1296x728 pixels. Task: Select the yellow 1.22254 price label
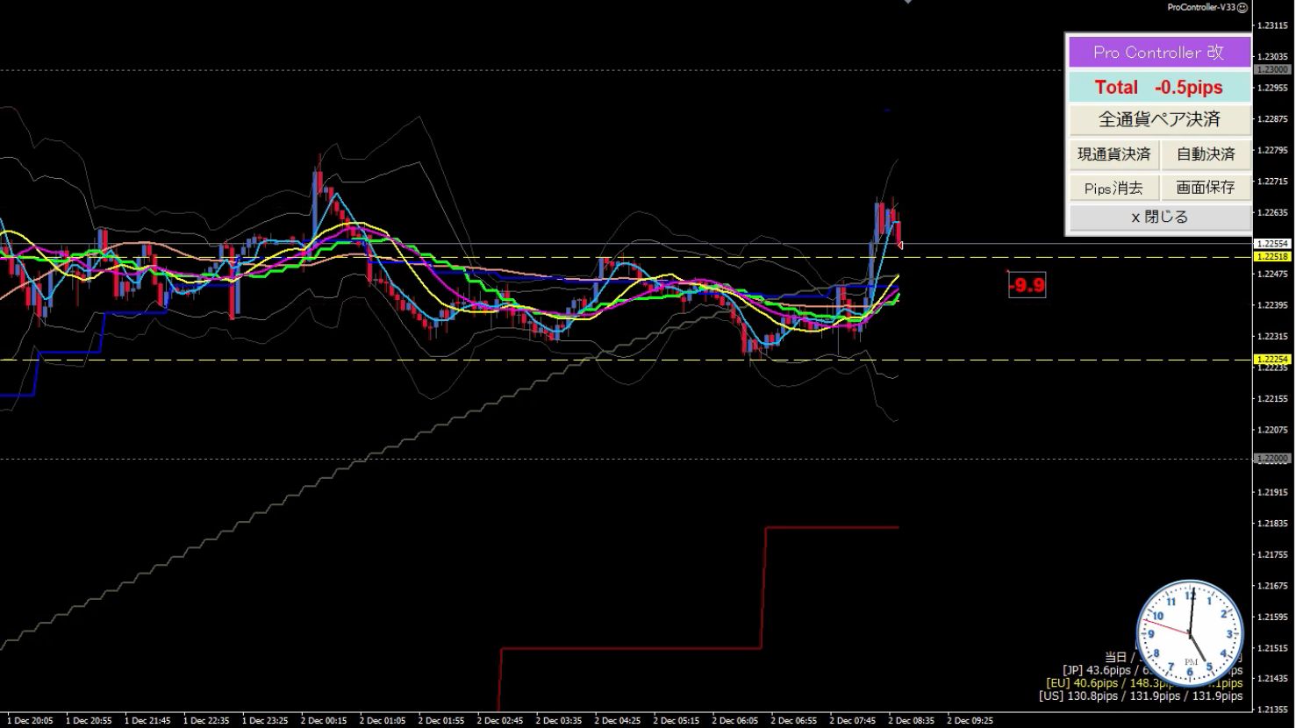tap(1272, 360)
